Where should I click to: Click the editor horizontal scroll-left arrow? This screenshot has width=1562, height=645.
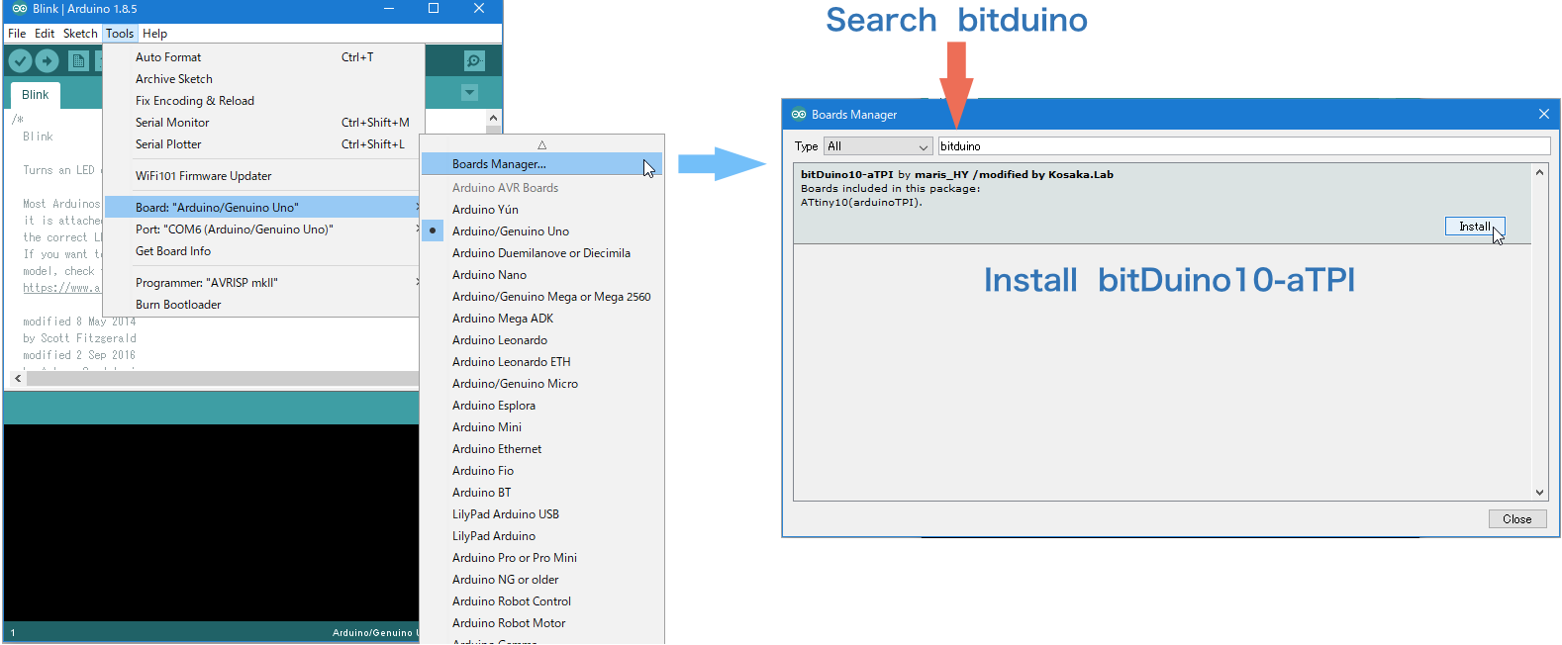18,378
